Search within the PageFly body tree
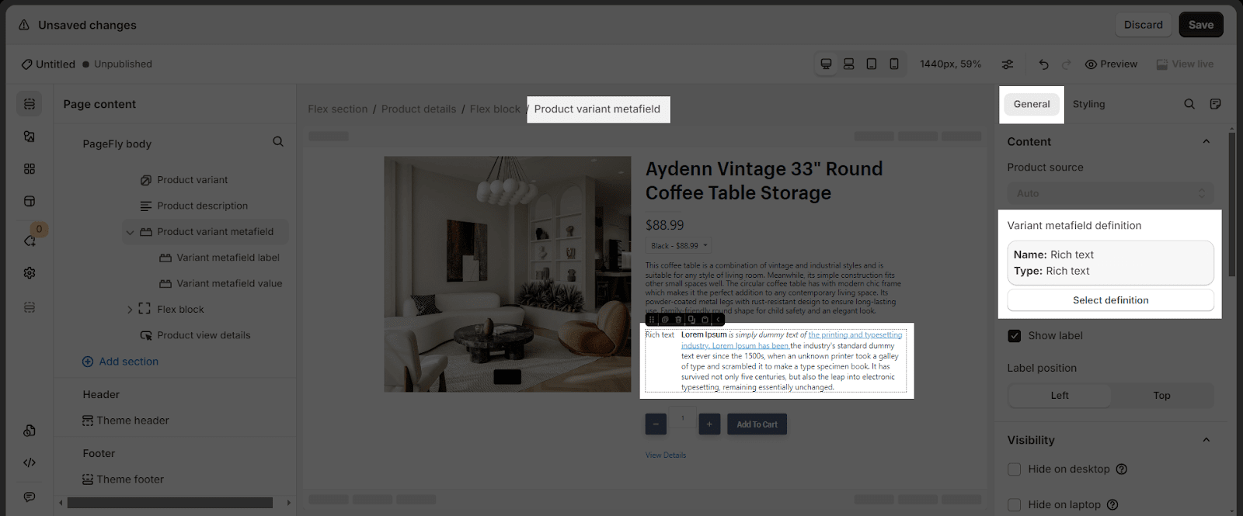 click(278, 142)
